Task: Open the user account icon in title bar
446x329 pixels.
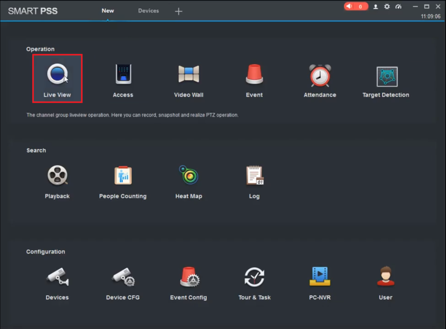Action: point(376,6)
